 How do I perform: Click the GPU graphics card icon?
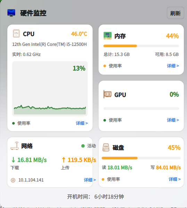point(107,94)
